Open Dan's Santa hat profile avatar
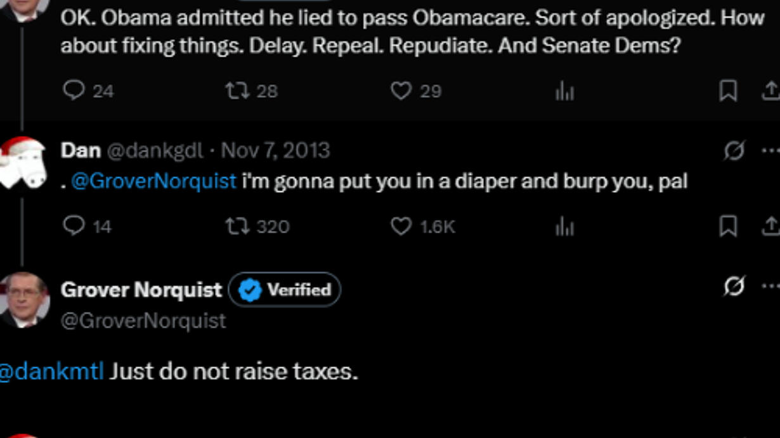 point(23,162)
